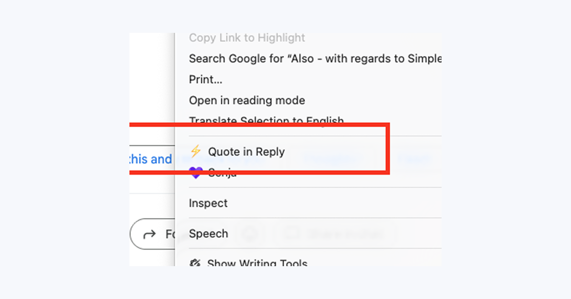This screenshot has width=571, height=299.
Task: Choose Inspect from the context menu
Action: [208, 203]
